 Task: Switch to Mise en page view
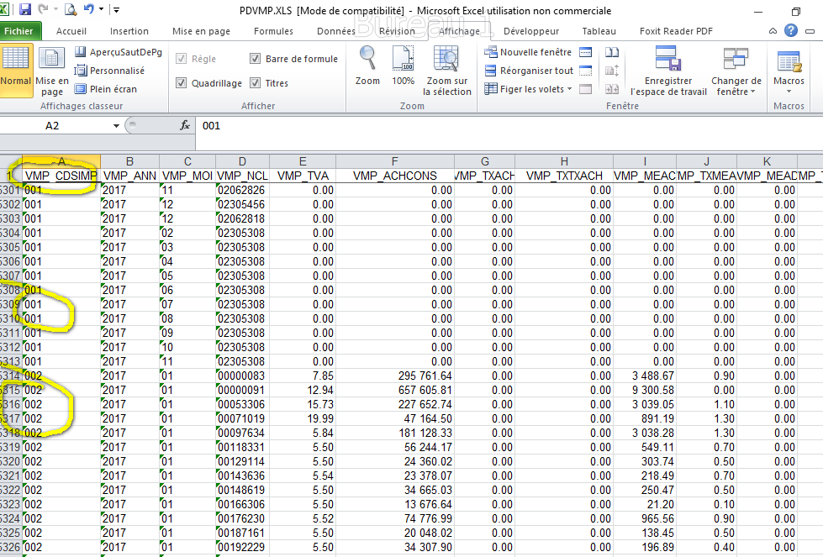[x=52, y=71]
